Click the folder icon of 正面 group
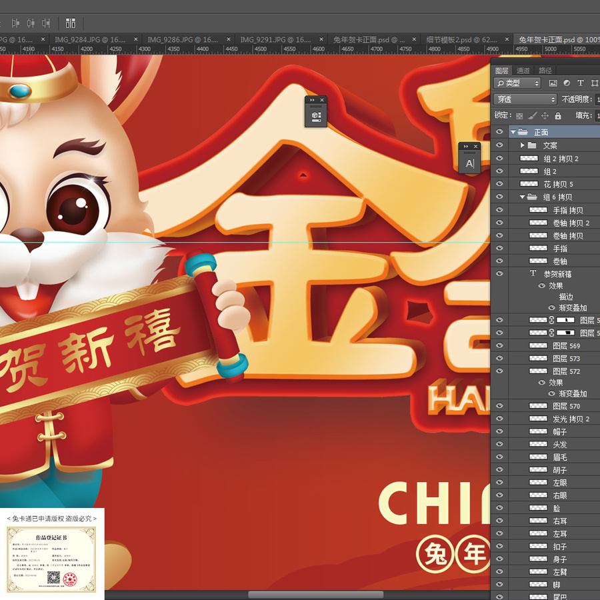 523,132
